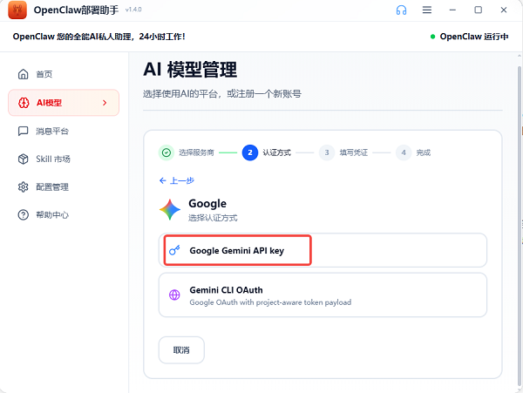Click the AI模型 brain icon

[24, 103]
